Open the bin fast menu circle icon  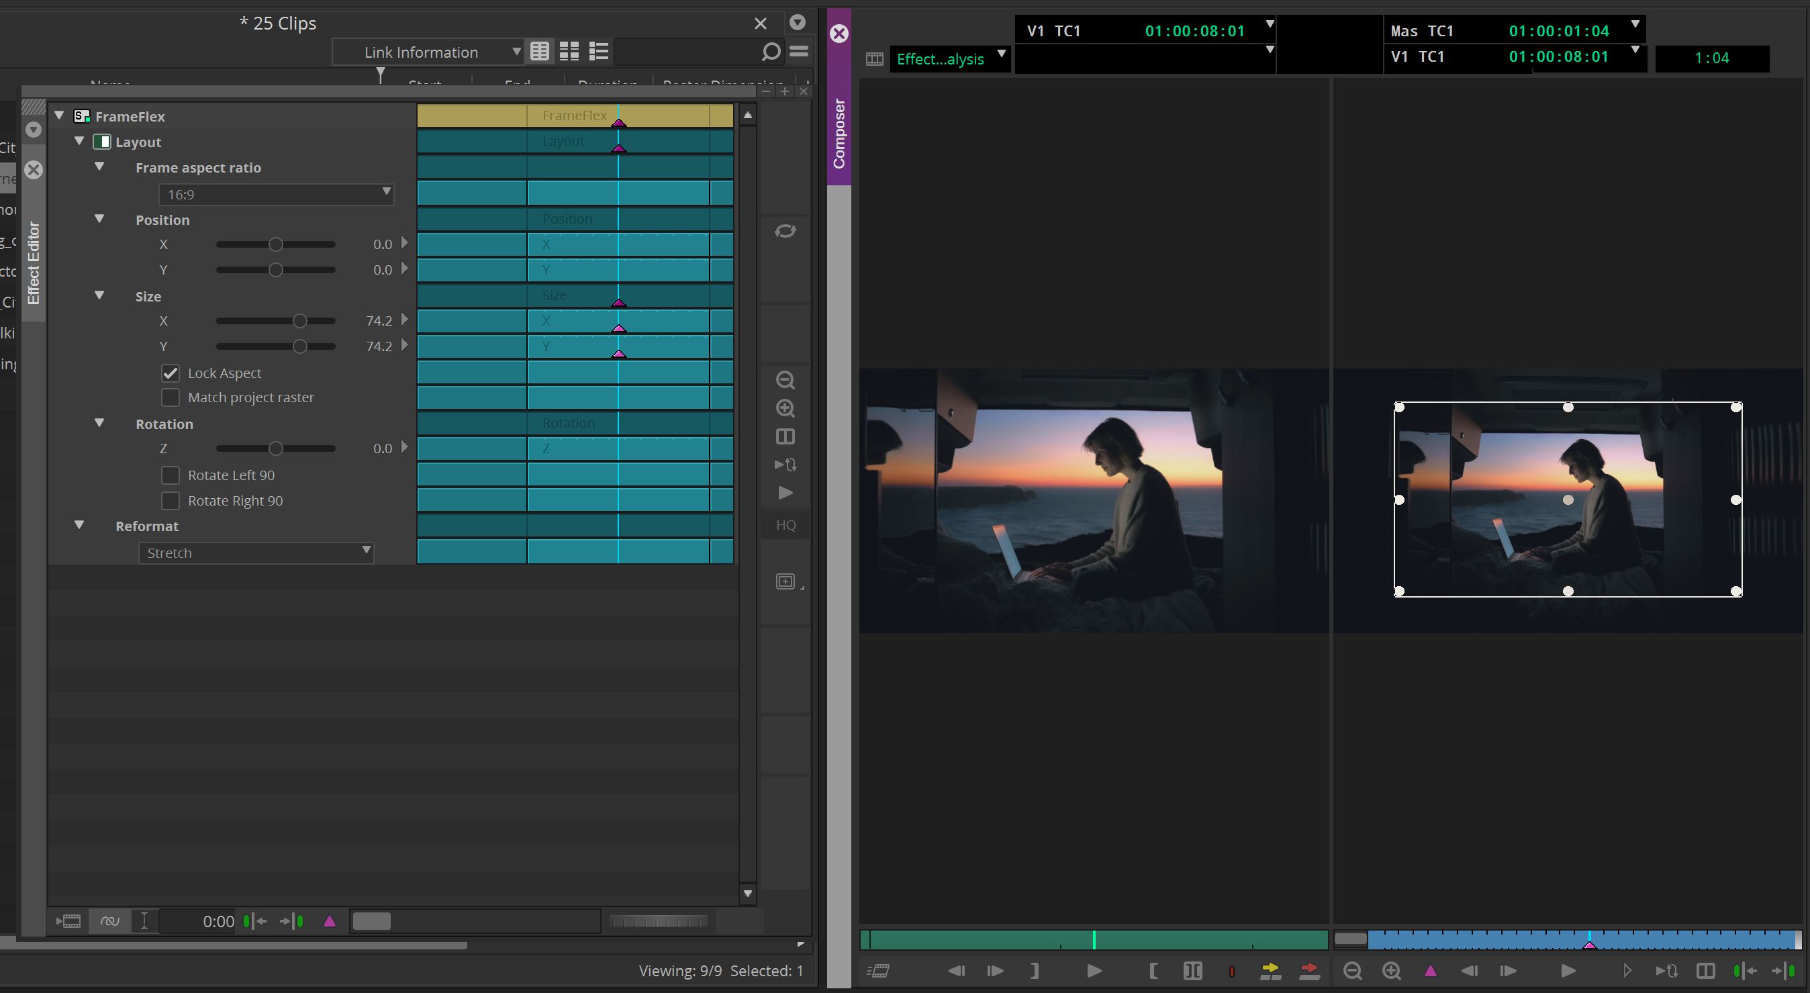pos(798,22)
